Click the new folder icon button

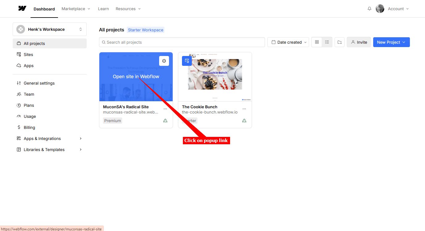click(340, 42)
